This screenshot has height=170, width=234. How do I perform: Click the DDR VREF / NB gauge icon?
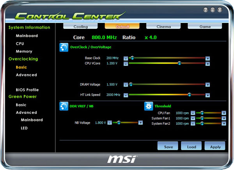click(x=64, y=106)
